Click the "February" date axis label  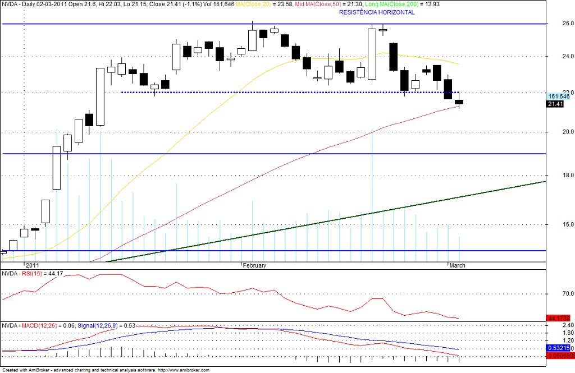tap(254, 265)
